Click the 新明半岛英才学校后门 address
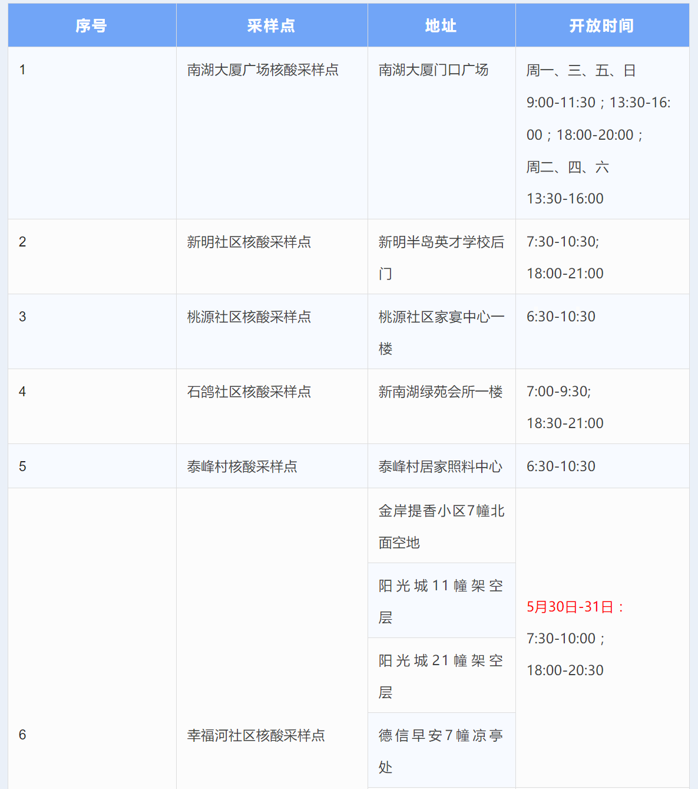 click(x=441, y=257)
